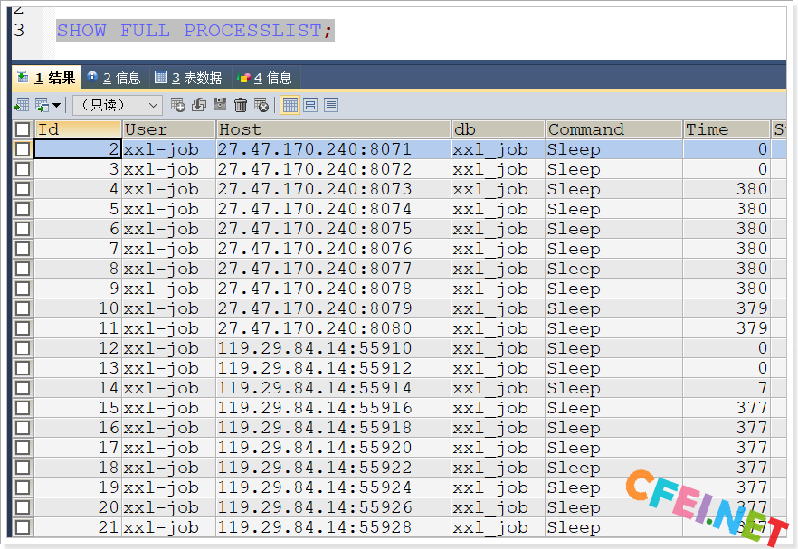Check the checkbox for row Id 14
This screenshot has width=798, height=549.
tap(23, 388)
